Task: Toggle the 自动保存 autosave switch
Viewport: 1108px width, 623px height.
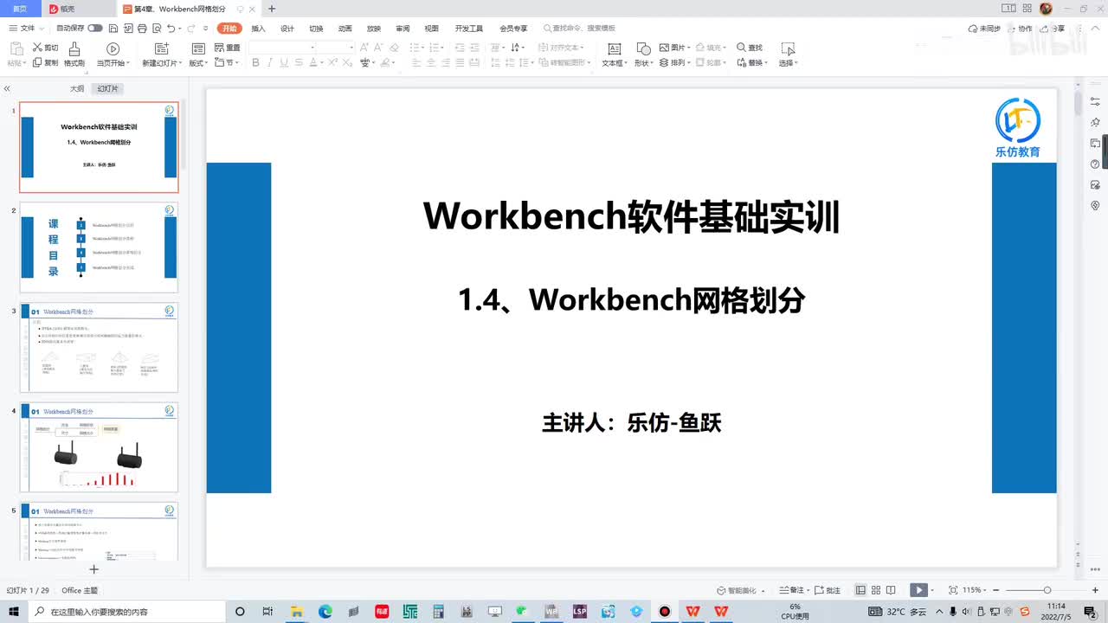Action: 95,29
